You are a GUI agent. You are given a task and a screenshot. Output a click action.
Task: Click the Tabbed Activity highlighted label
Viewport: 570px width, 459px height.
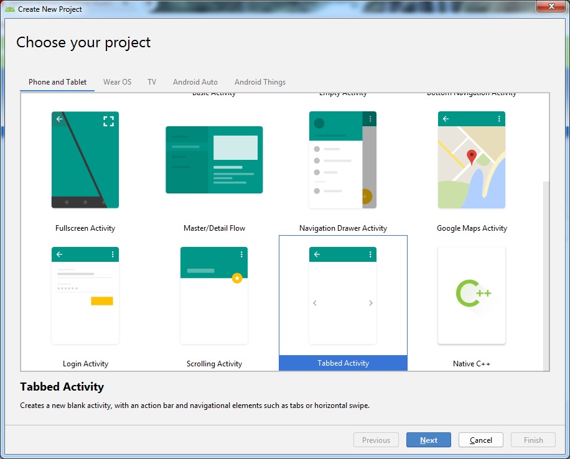[343, 363]
